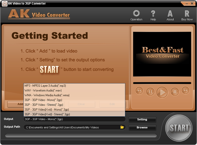This screenshot has height=145, width=197.
Task: Play the preview video
Action: 162,92
